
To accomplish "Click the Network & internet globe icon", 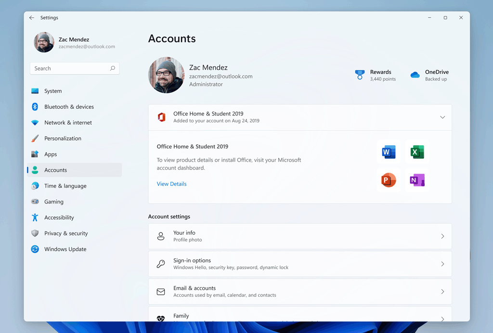I will tap(35, 122).
